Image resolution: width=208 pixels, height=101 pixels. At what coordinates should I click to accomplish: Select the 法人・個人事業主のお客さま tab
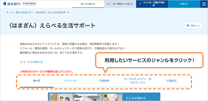120,4
